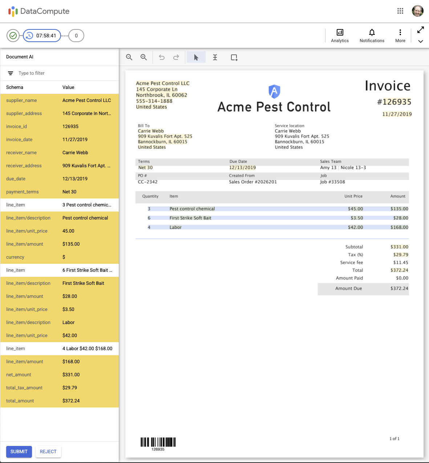Redo the annotation change
Screen dimensions: 429x463
point(176,57)
